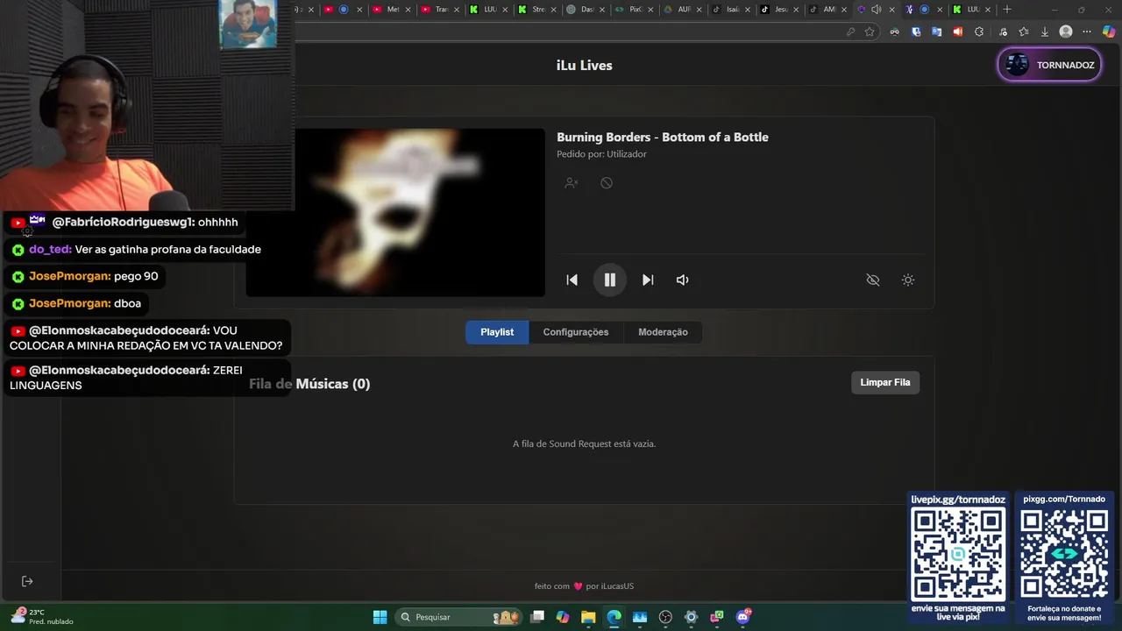Click the FabrícioRodrigueswg1 chat message
The height and width of the screenshot is (631, 1122).
tap(124, 223)
